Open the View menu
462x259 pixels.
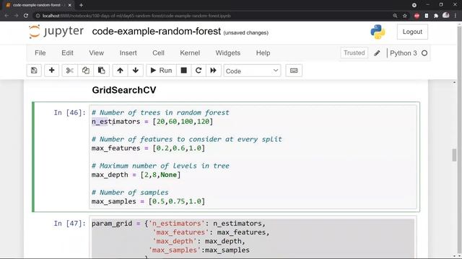pos(96,53)
